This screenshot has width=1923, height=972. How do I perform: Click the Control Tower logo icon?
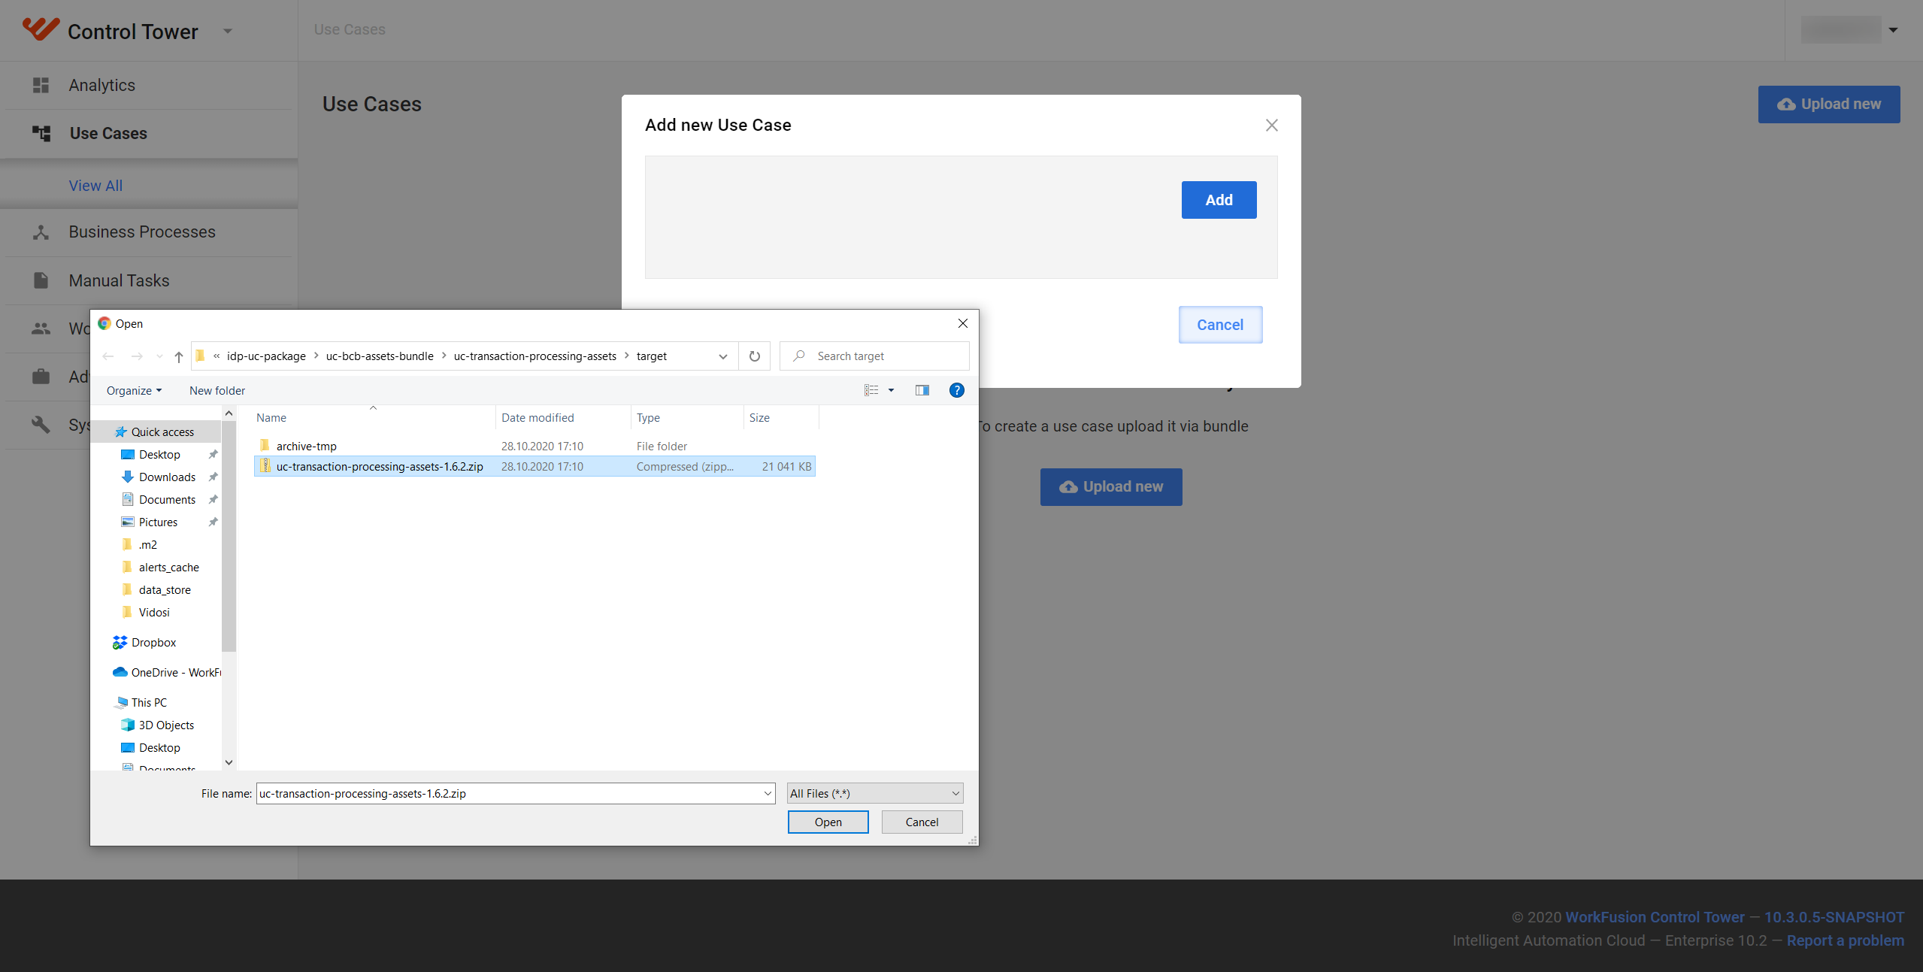click(x=41, y=29)
